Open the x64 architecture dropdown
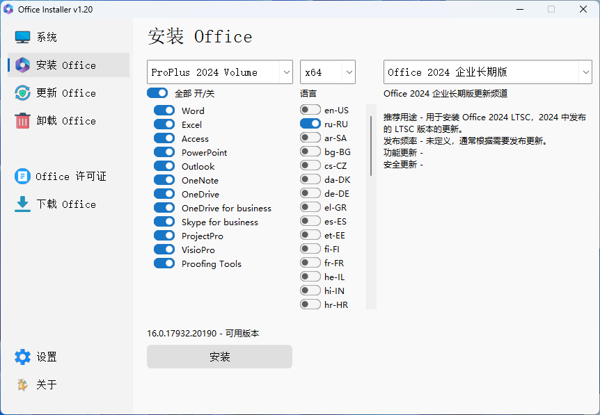The width and height of the screenshot is (600, 415). pos(328,72)
